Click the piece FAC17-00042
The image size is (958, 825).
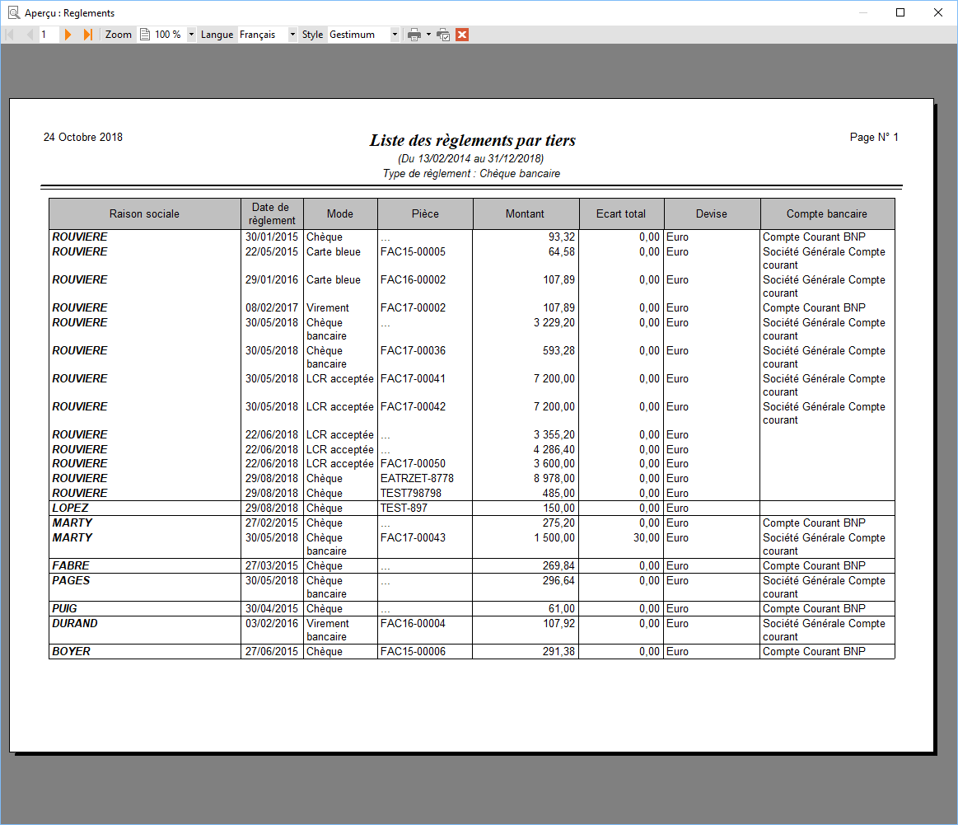click(x=413, y=407)
